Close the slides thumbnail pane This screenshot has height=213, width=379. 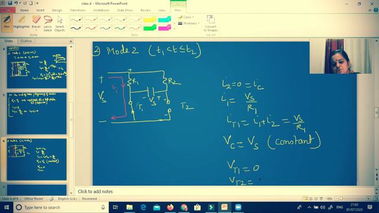(70, 41)
